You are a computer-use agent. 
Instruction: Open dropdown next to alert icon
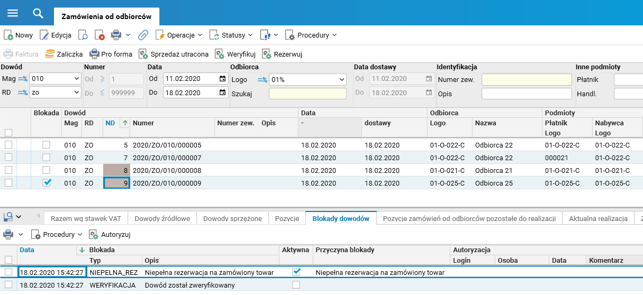click(276, 35)
